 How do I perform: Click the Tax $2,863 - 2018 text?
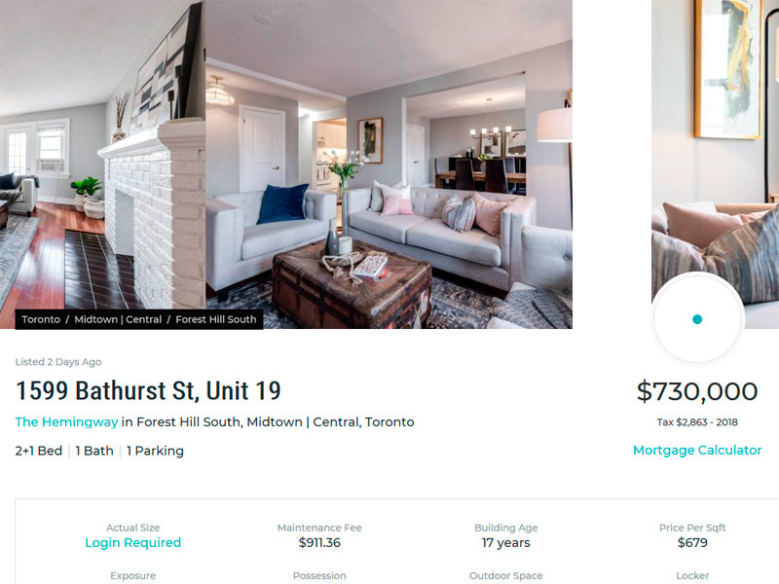[697, 422]
